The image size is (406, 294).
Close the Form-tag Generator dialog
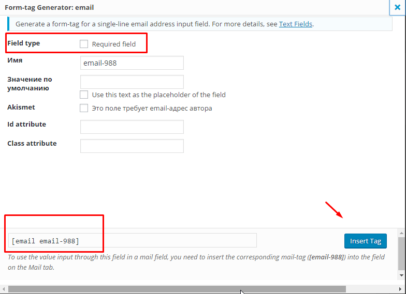click(x=397, y=8)
